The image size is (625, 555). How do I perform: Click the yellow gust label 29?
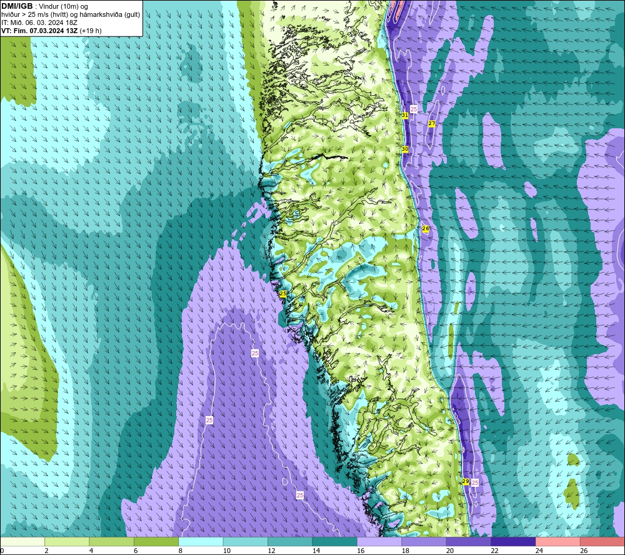click(x=466, y=482)
